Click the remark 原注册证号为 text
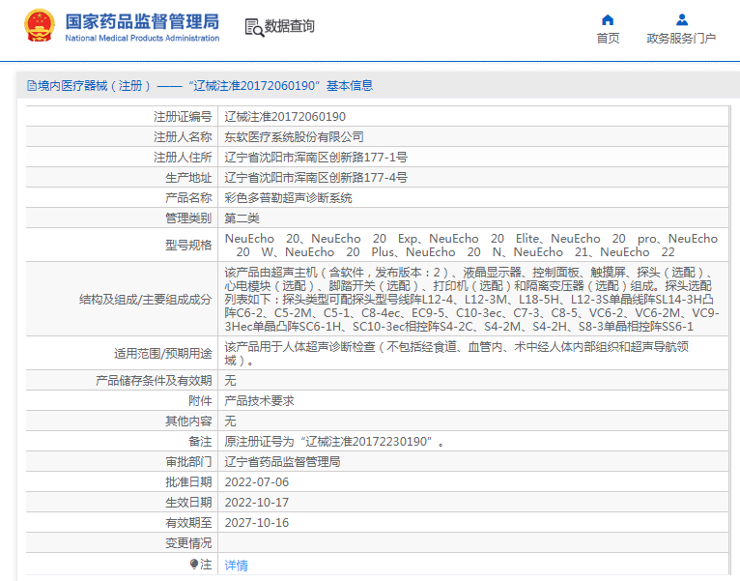This screenshot has width=740, height=581. click(x=334, y=442)
